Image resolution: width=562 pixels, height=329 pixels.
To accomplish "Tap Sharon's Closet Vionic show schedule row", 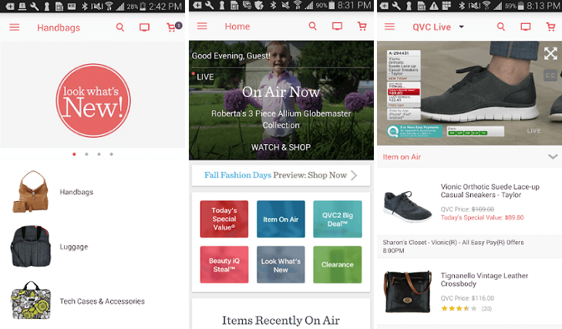I will 469,247.
